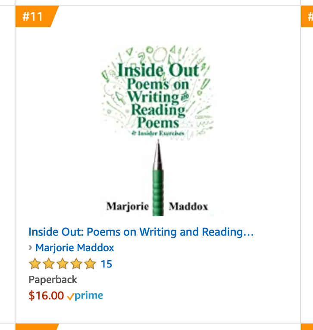Open the Inside Out book cover image

pyautogui.click(x=157, y=129)
